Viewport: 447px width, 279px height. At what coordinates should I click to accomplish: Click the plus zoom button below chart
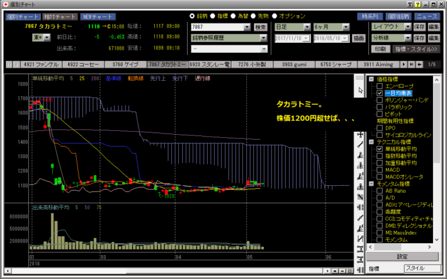point(335,271)
